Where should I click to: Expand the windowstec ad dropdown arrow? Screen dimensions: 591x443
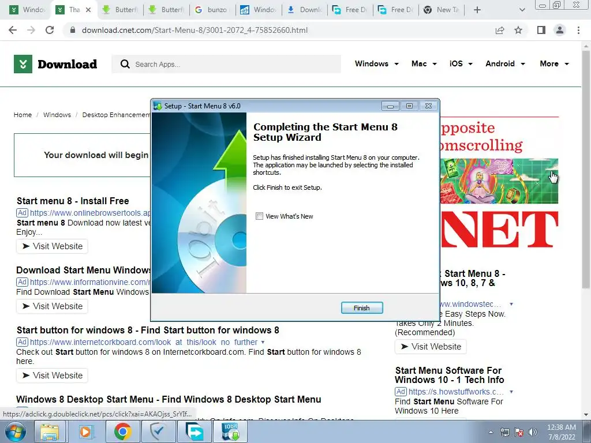(511, 304)
